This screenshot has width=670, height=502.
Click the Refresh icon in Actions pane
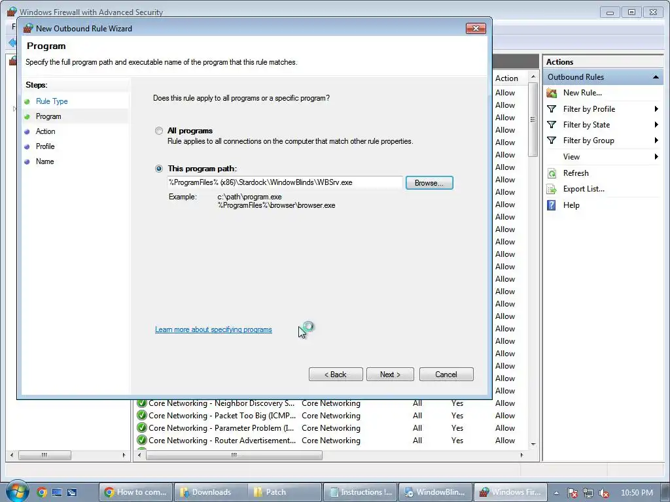point(552,173)
